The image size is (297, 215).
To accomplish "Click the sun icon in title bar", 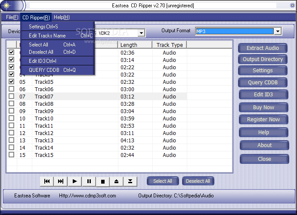I will point(6,6).
